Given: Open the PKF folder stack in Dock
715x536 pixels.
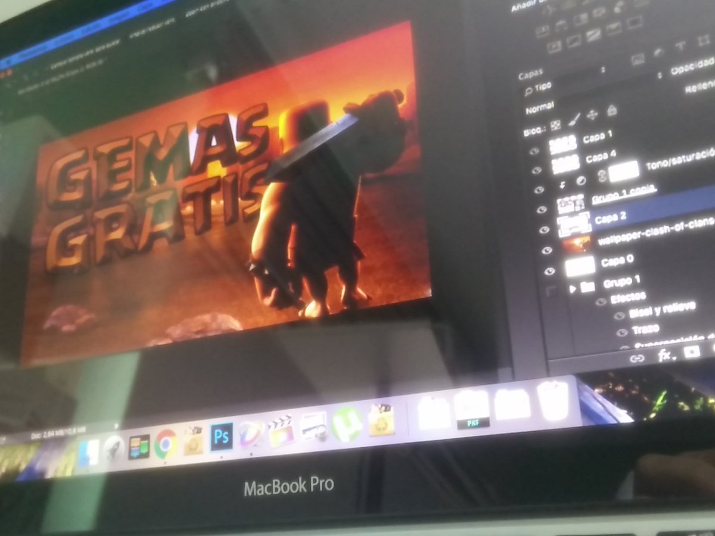Looking at the screenshot, I should [x=471, y=410].
